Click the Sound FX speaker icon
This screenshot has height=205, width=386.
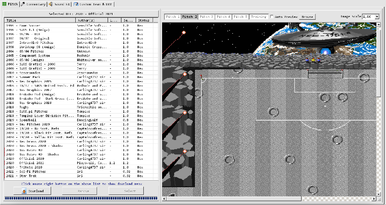coord(51,3)
